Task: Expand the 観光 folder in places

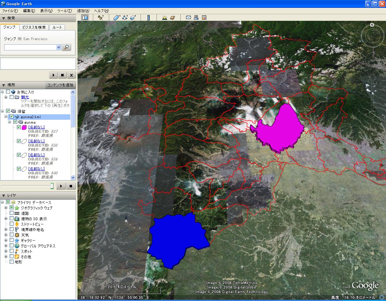Action: pos(6,97)
